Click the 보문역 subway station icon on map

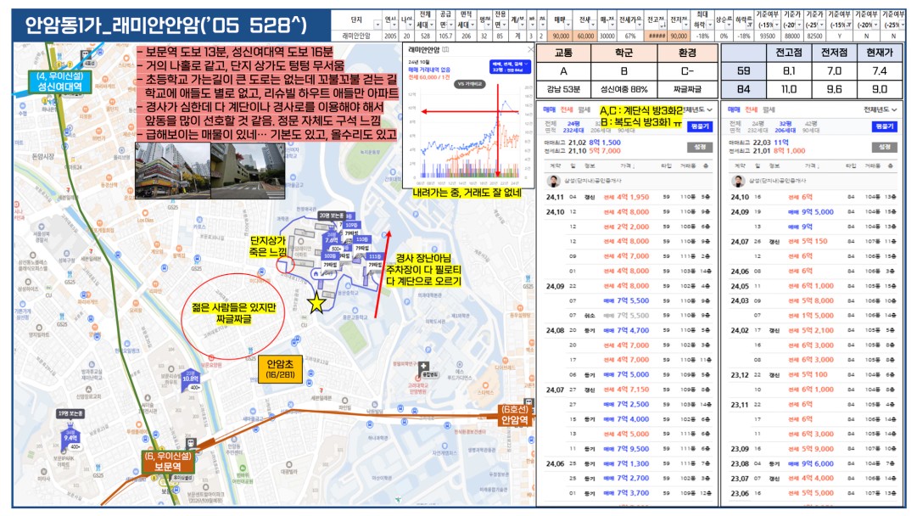click(x=191, y=444)
